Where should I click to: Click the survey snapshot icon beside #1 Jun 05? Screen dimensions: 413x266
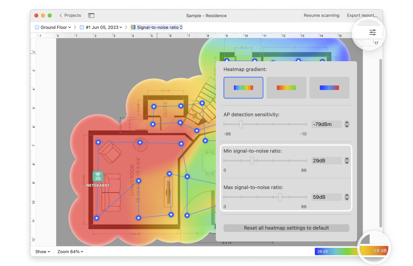click(x=82, y=27)
